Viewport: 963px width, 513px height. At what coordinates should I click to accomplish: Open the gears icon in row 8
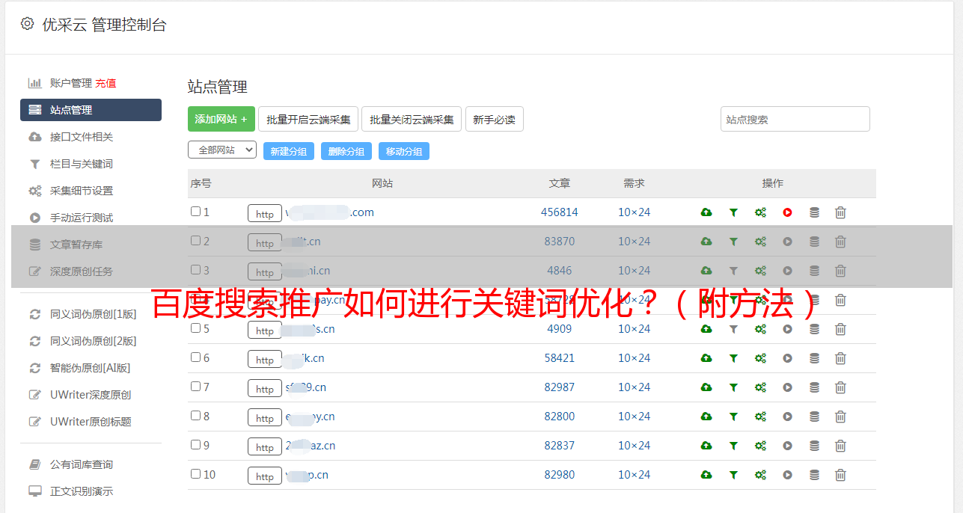click(760, 417)
